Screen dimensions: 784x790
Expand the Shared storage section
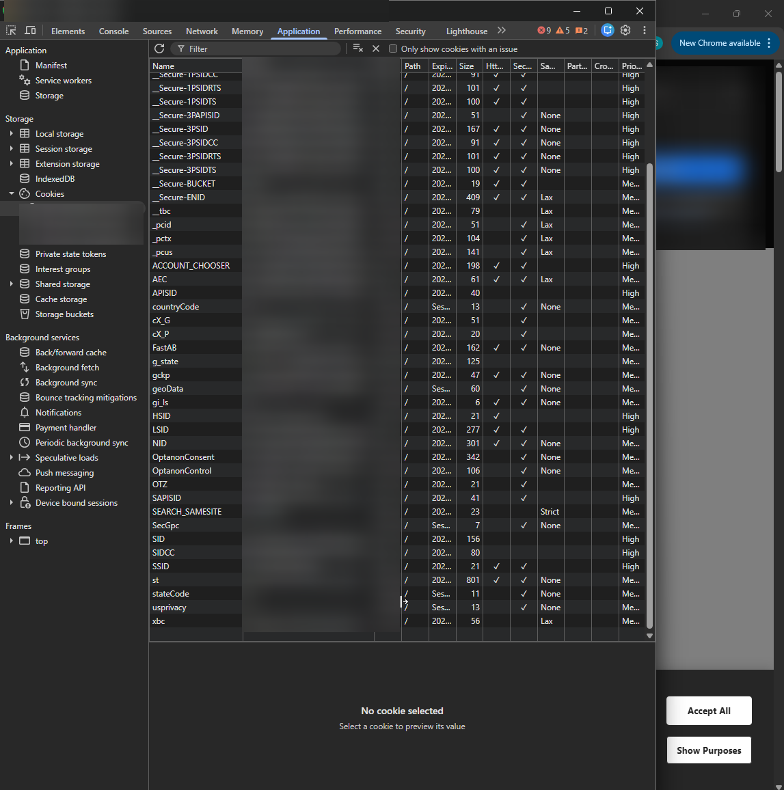click(10, 284)
